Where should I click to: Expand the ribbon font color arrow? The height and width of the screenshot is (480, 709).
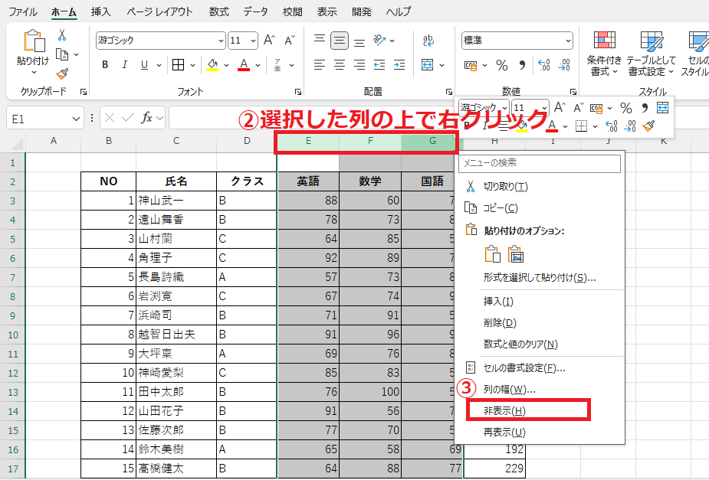pos(258,66)
